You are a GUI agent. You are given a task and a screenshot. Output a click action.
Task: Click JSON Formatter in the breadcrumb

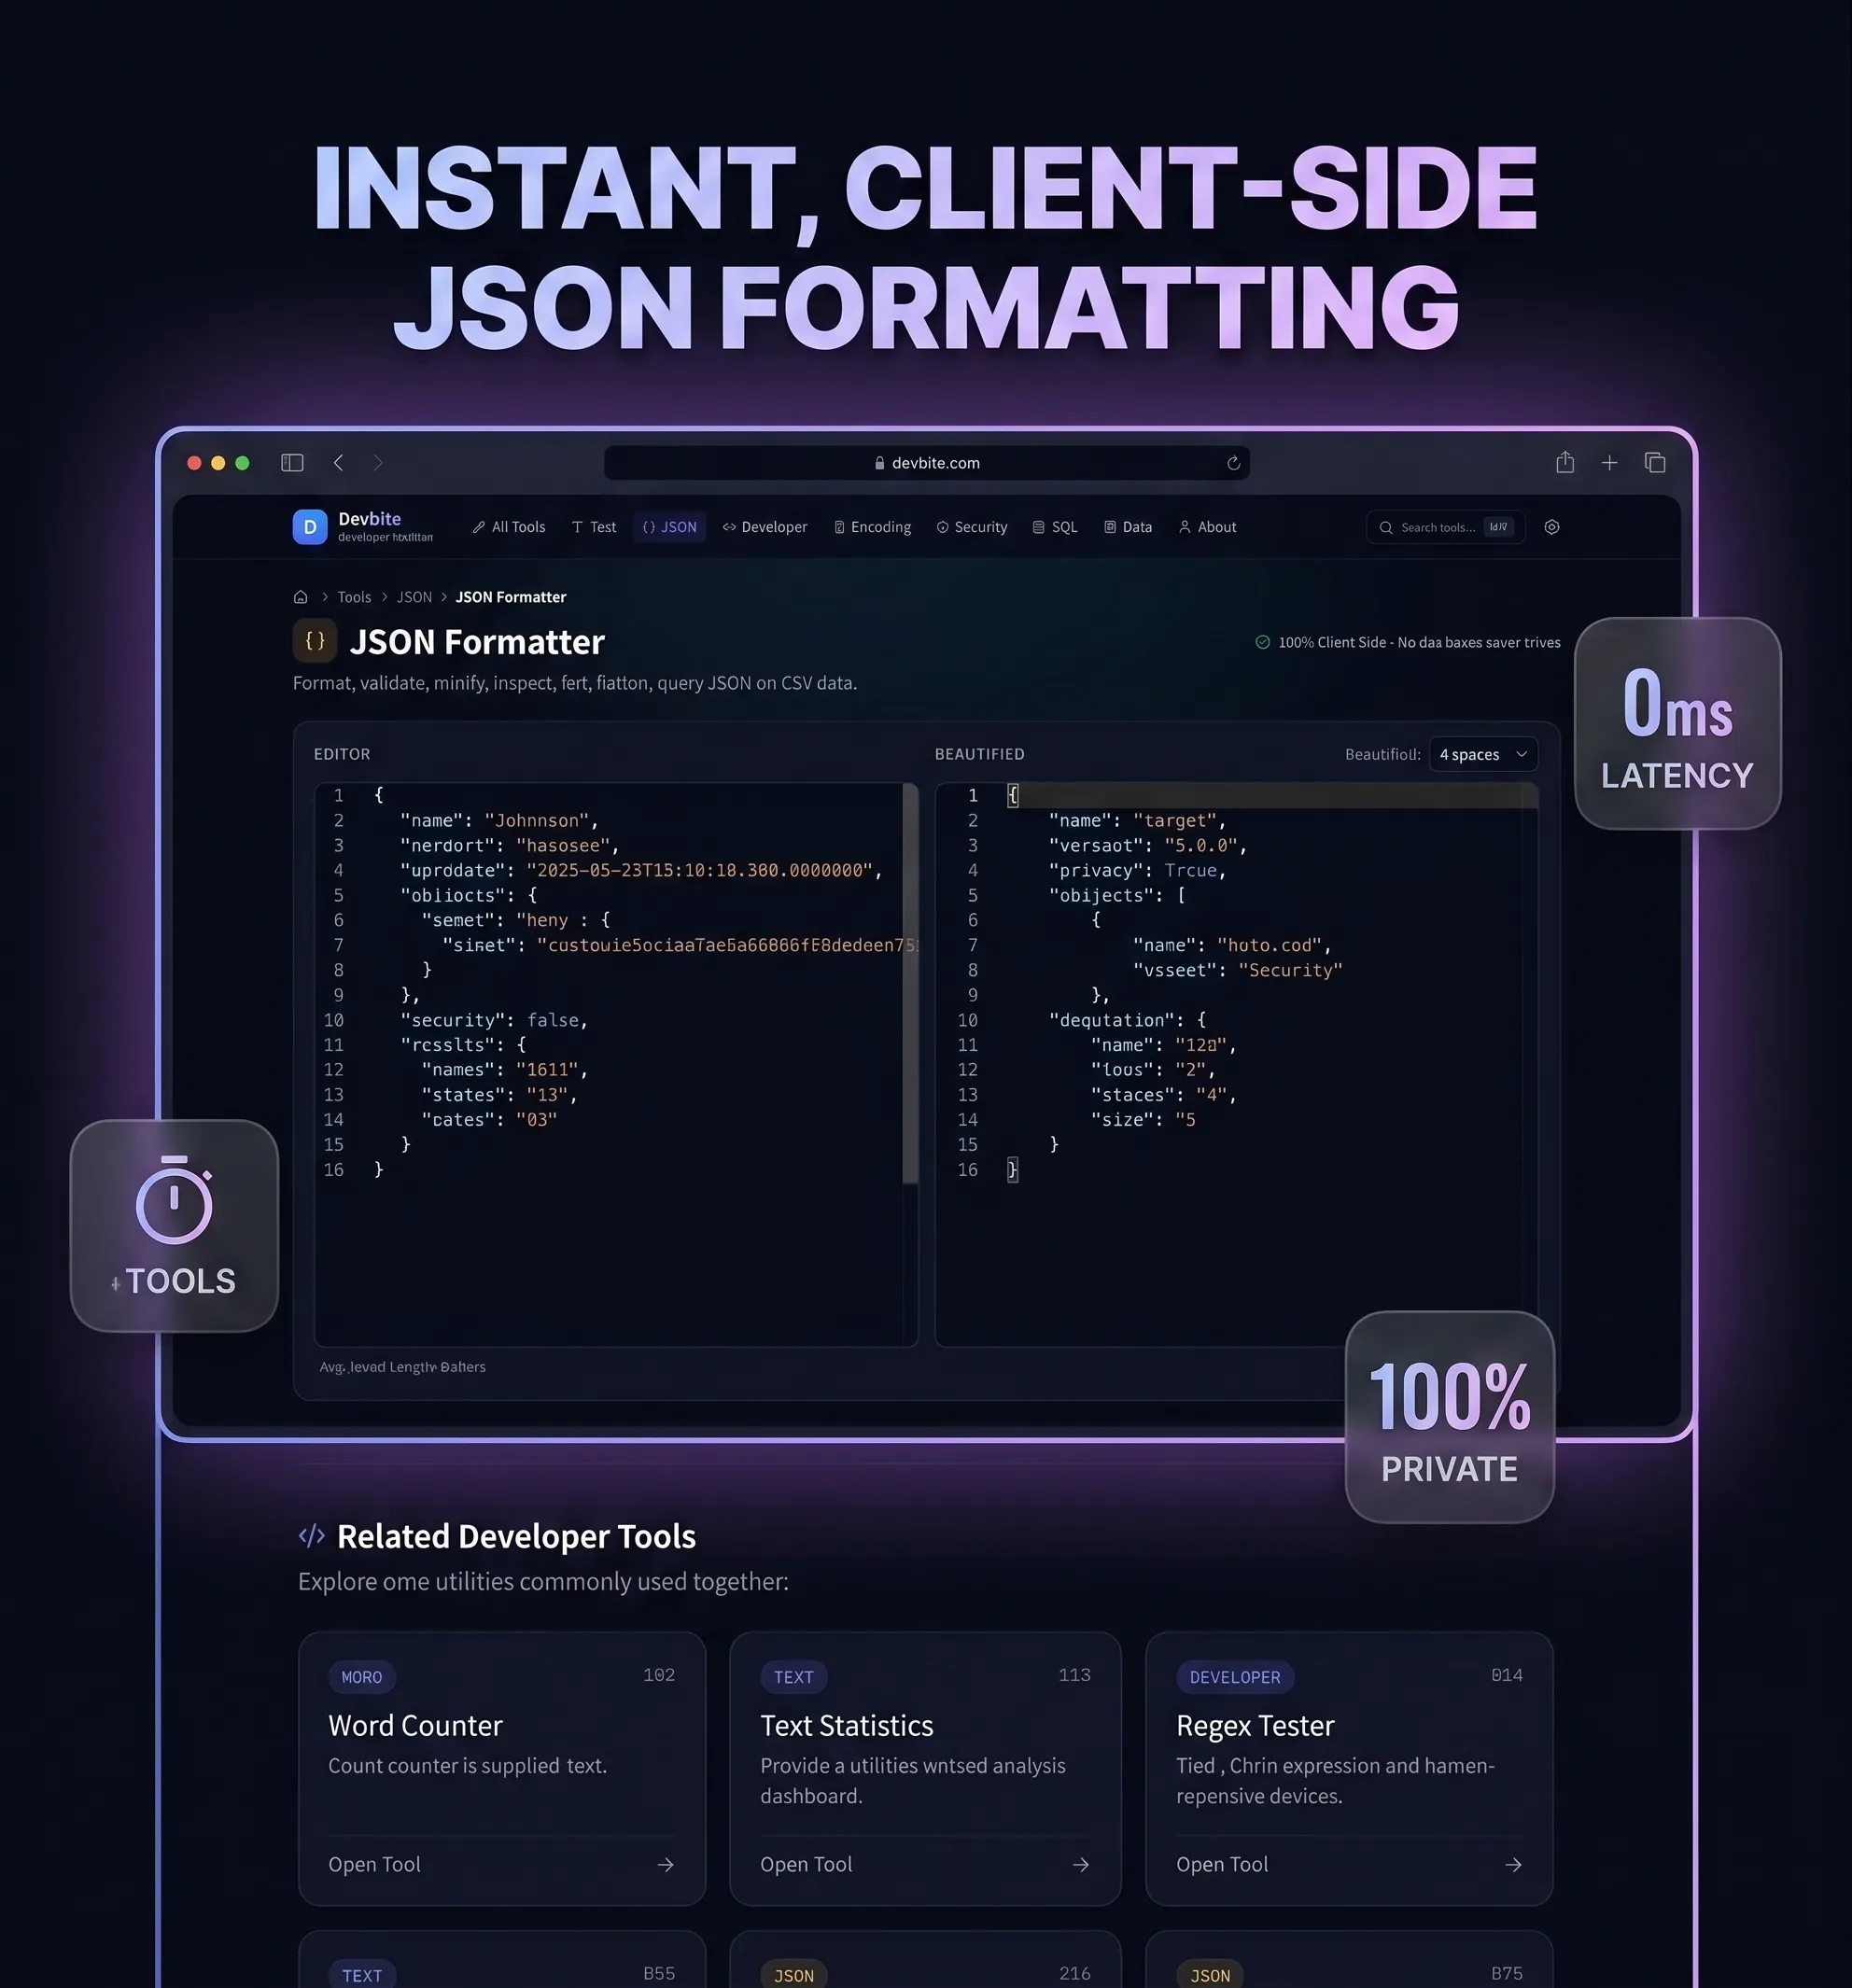(x=511, y=597)
